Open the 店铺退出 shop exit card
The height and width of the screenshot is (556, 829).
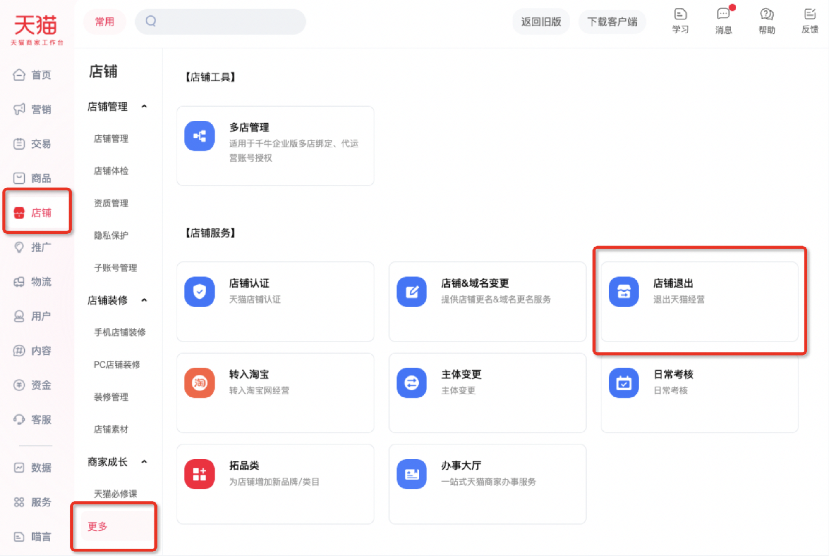[700, 302]
